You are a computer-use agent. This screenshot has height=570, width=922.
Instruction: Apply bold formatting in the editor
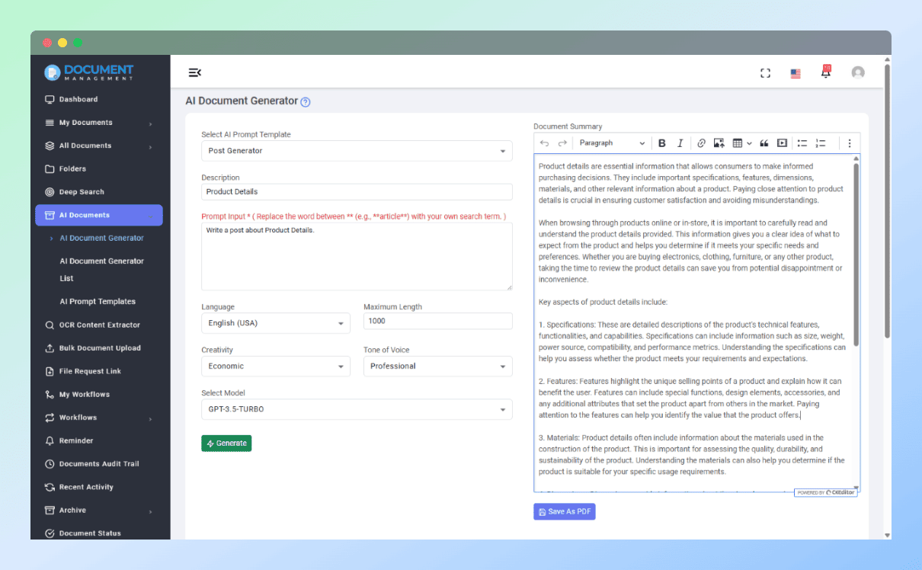point(662,142)
